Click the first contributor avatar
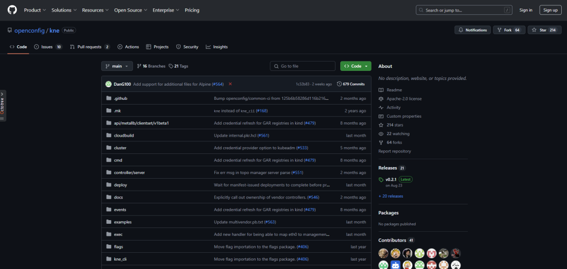567x269 pixels. tap(383, 253)
